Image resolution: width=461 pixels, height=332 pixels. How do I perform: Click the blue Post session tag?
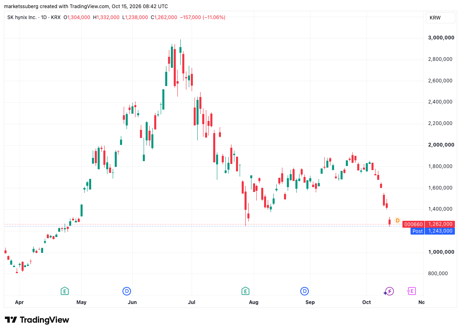tap(417, 231)
